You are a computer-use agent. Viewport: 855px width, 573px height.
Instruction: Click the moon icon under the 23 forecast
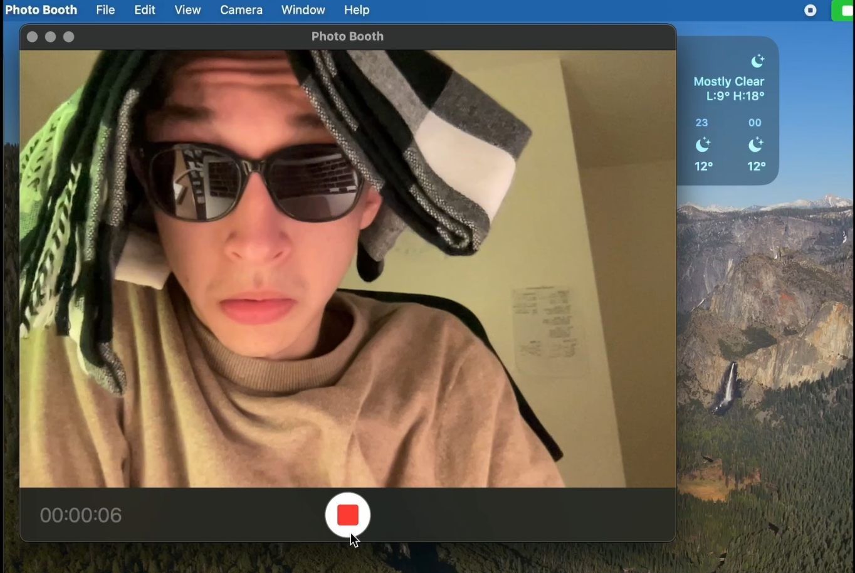(x=703, y=145)
